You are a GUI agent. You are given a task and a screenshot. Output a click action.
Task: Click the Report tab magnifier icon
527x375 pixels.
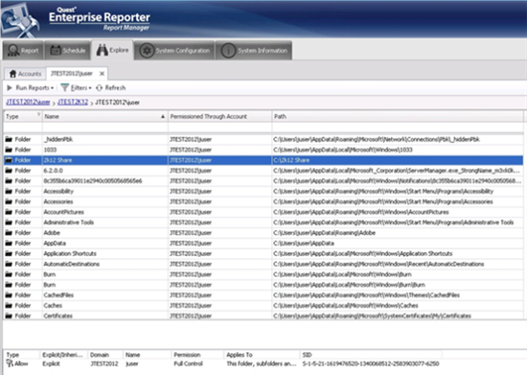[x=13, y=51]
